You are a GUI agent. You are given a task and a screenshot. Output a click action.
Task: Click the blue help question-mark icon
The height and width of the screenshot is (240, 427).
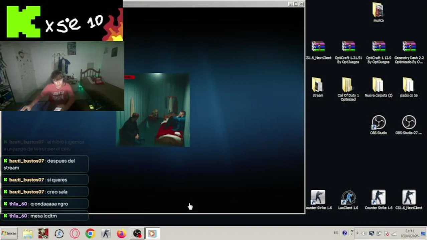344,233
